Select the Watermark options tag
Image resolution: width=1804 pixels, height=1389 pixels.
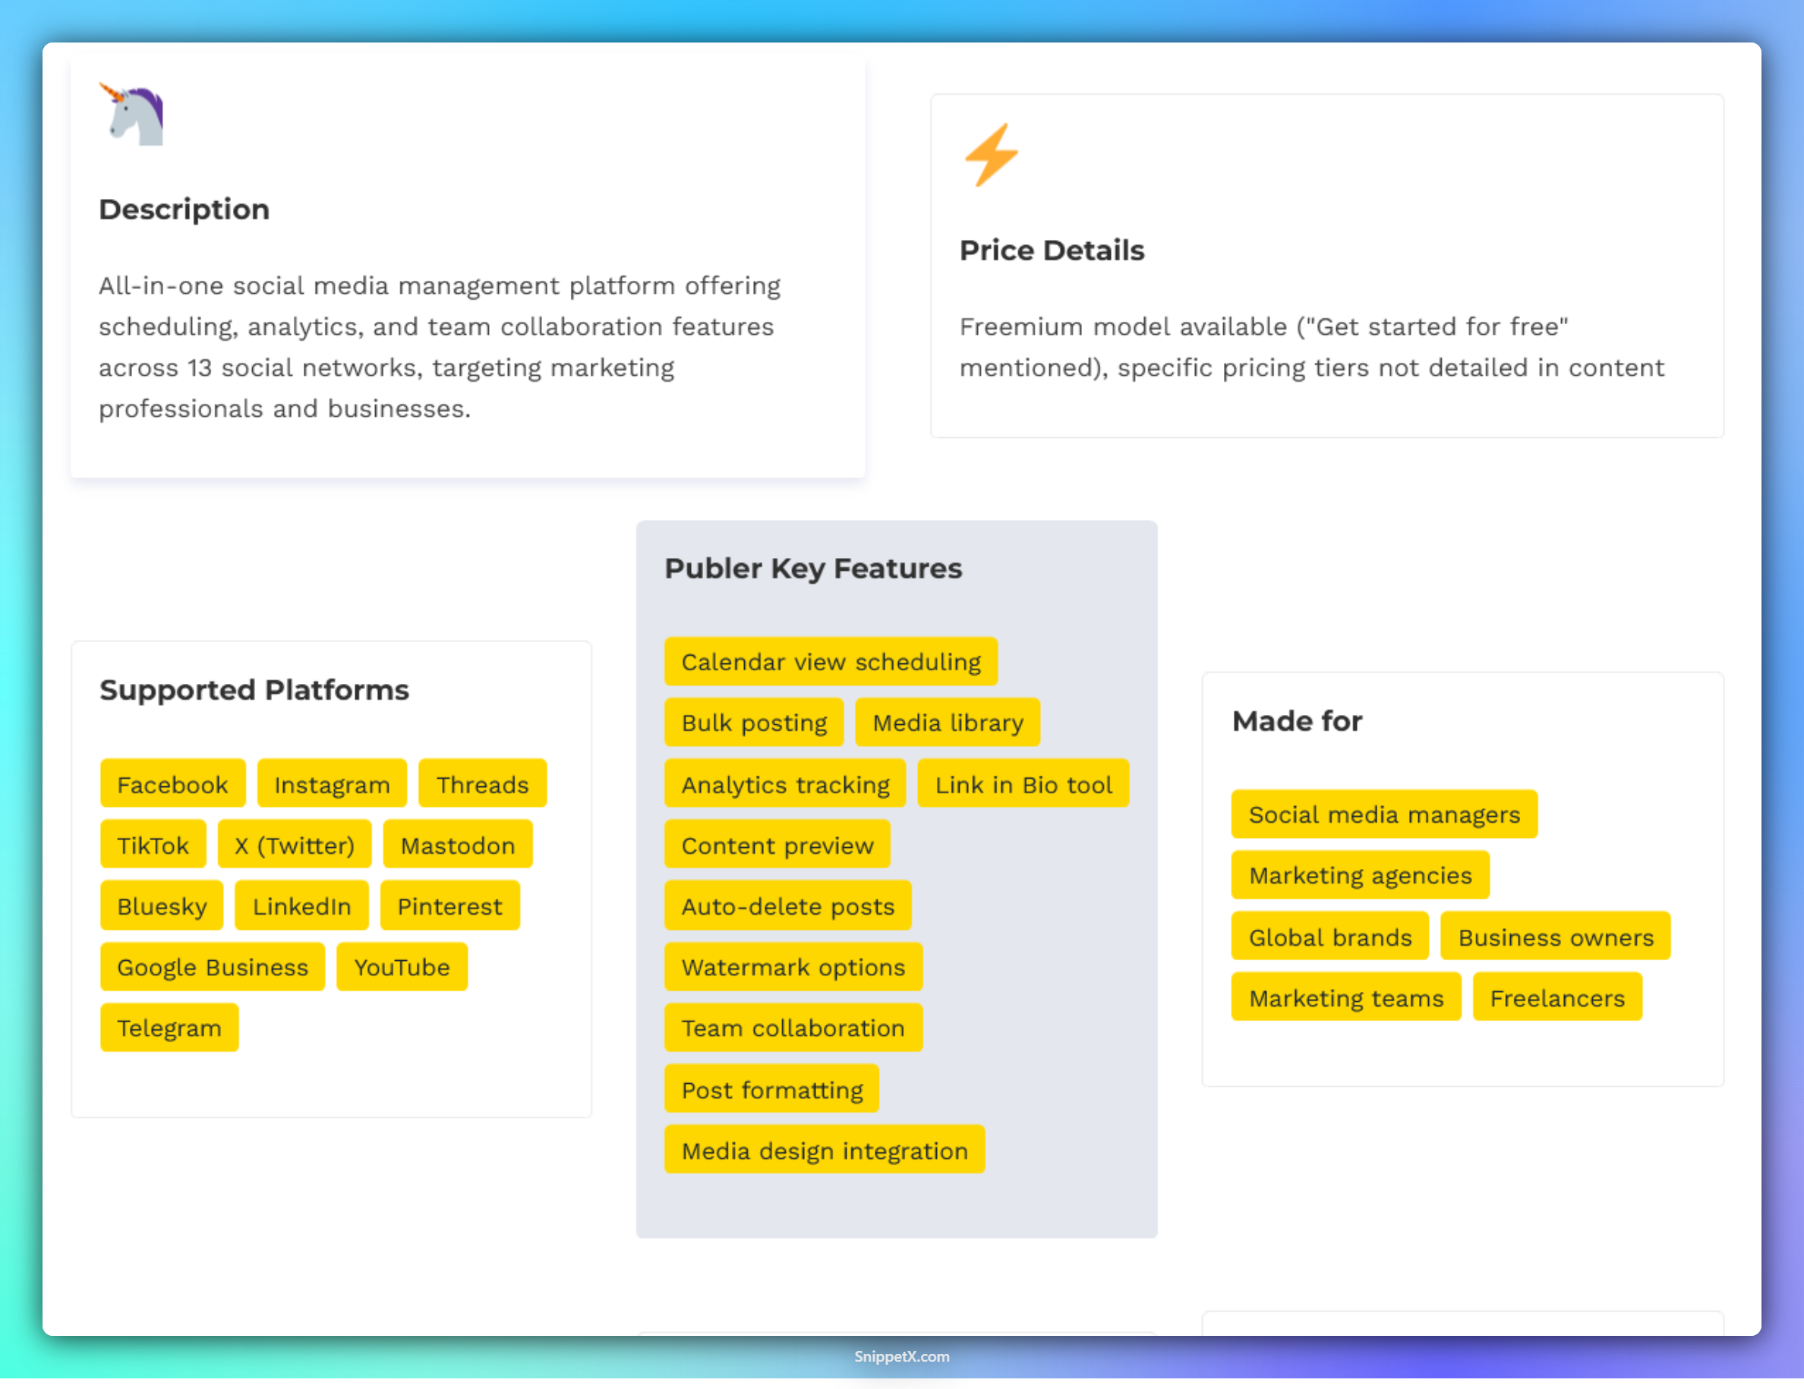[x=793, y=967]
